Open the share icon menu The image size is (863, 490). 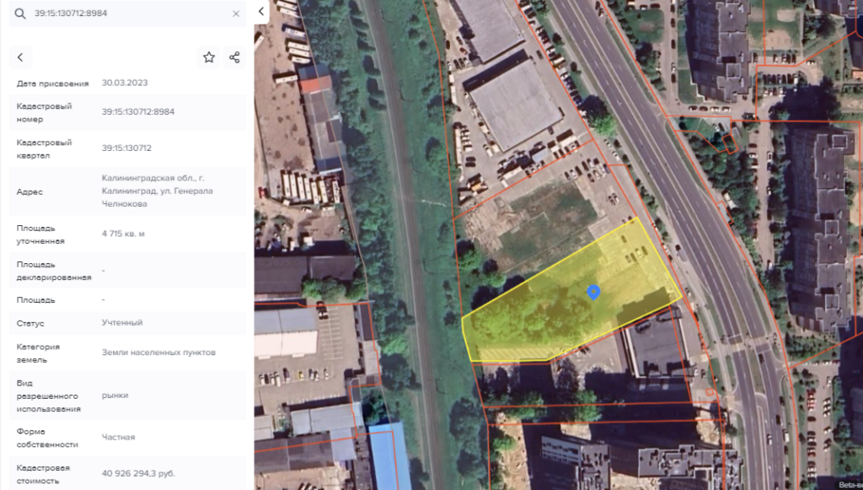[x=234, y=57]
